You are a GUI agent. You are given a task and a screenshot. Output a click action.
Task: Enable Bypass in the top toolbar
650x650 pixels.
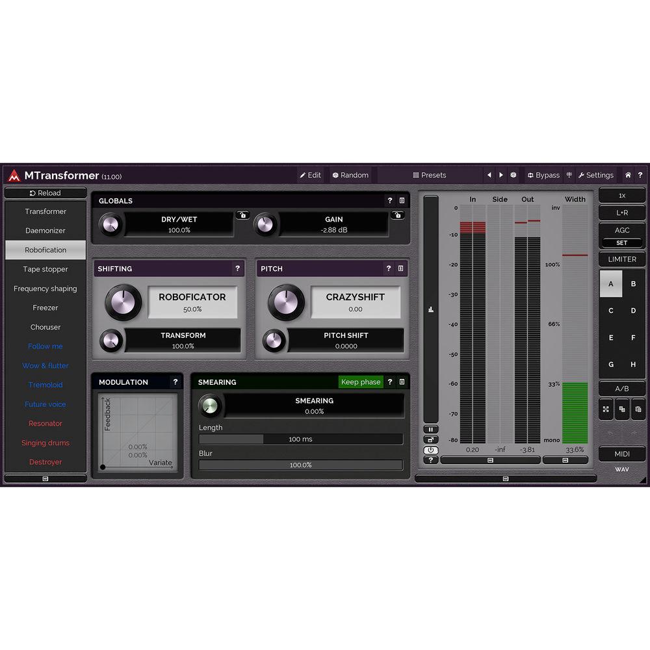[544, 175]
